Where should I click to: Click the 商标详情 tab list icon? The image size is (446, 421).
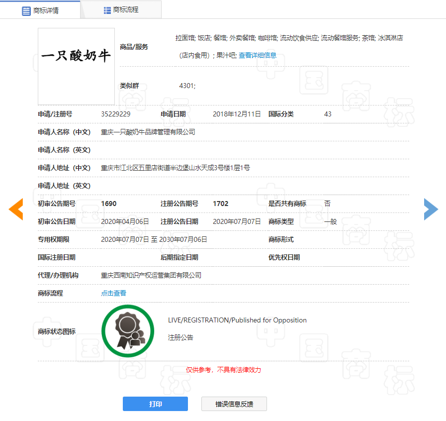click(x=26, y=10)
